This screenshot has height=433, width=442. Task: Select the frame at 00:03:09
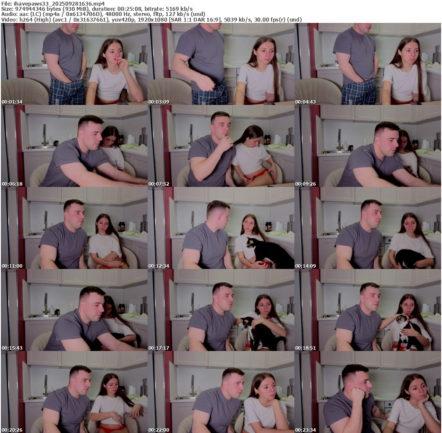(x=221, y=64)
